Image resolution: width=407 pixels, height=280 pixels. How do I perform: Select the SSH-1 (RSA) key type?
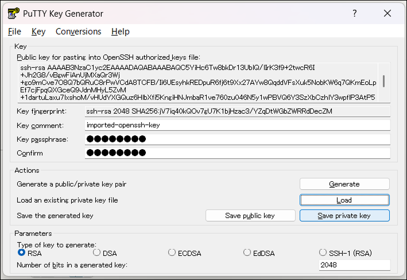323,252
